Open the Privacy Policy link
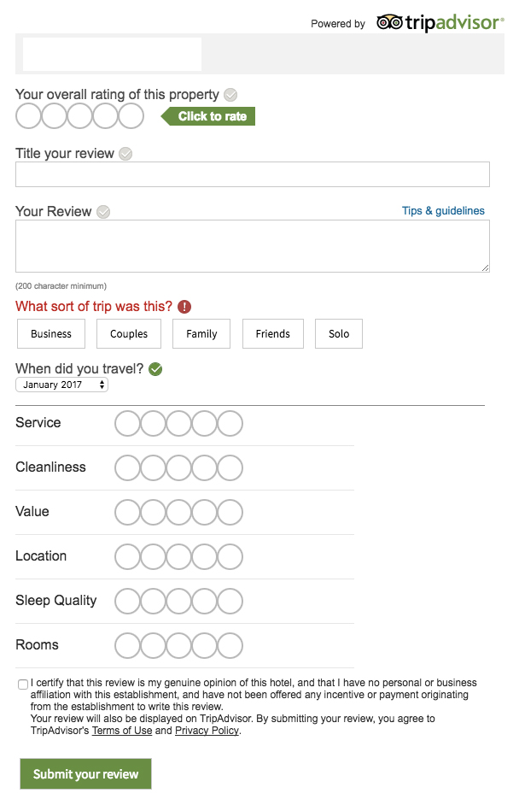The image size is (519, 805). point(207,730)
